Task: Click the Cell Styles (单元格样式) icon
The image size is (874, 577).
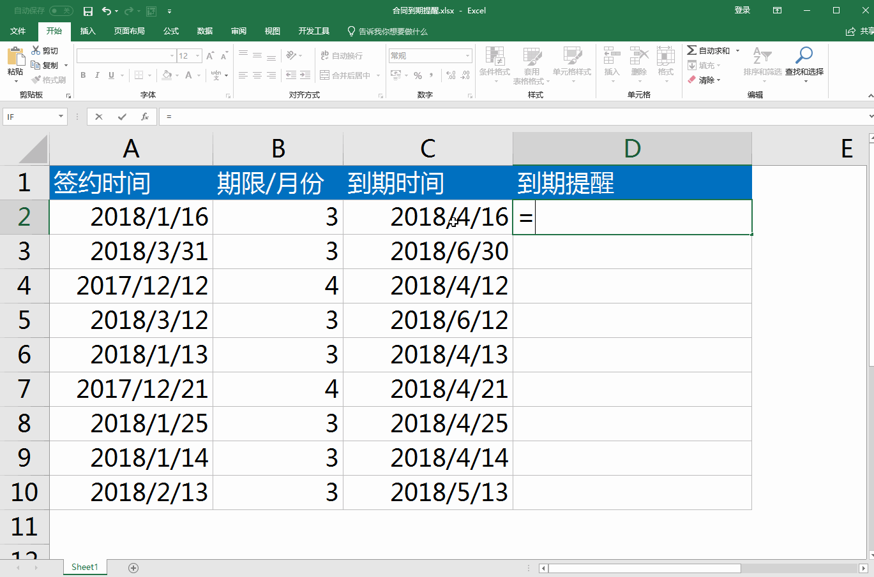Action: point(572,56)
